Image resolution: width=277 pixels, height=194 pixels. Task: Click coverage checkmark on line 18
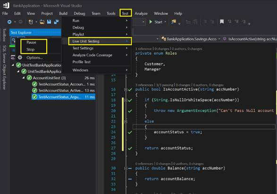point(130,100)
